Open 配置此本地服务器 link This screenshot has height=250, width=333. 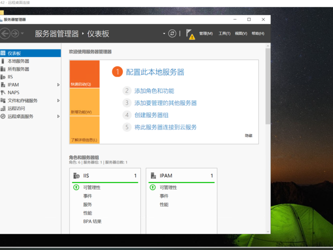coord(155,72)
